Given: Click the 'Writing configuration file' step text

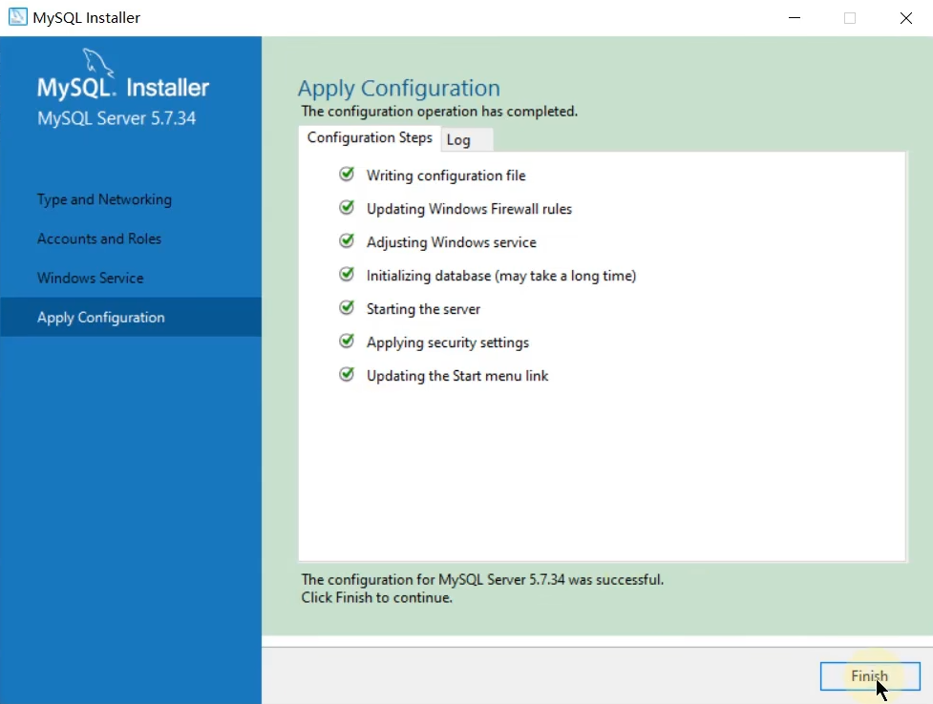Looking at the screenshot, I should (446, 176).
